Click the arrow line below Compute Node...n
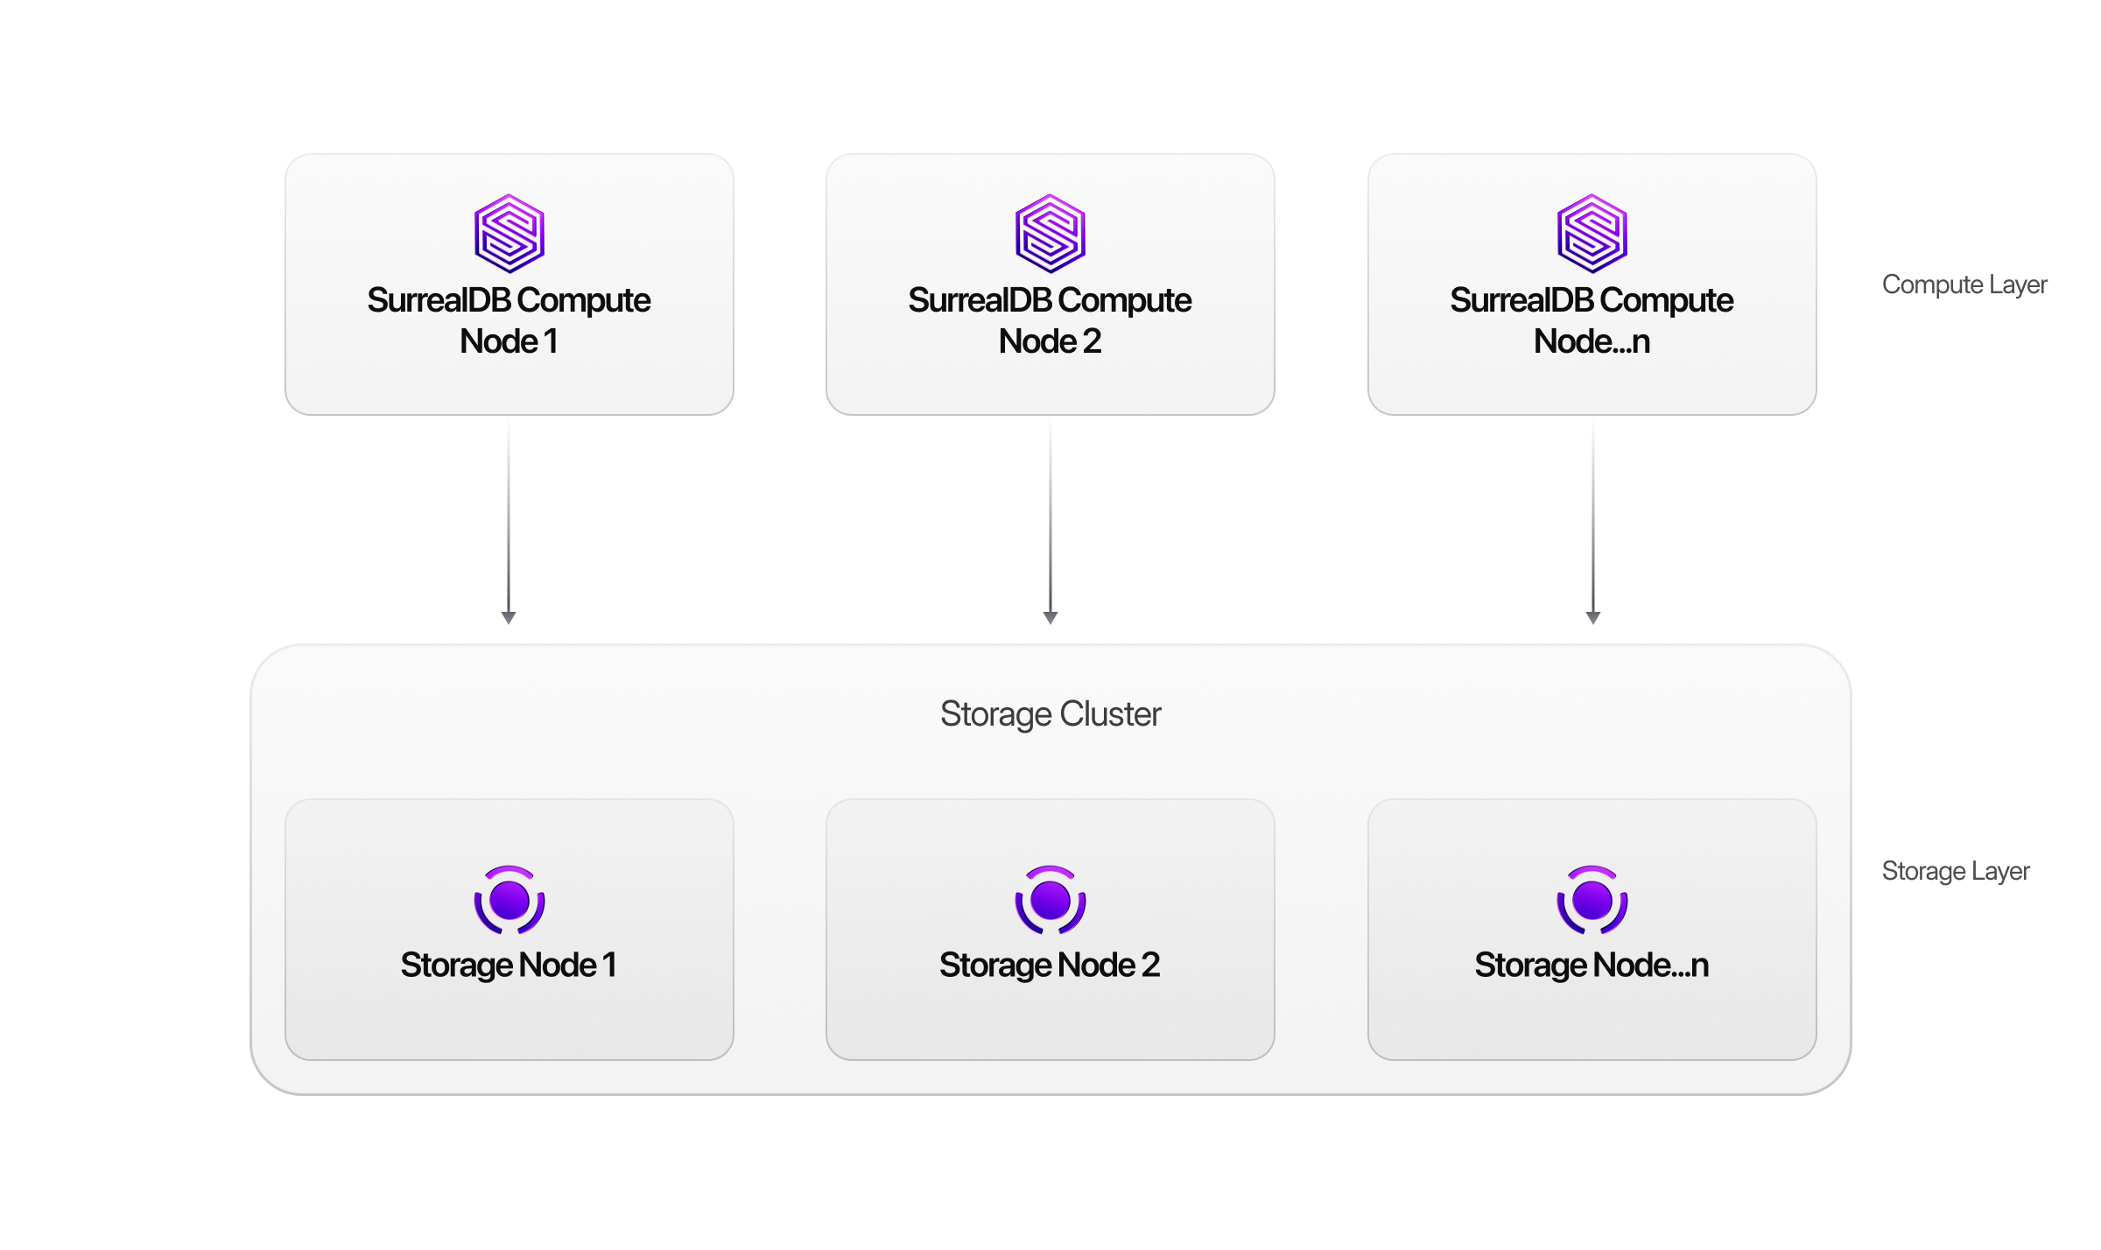 [x=1593, y=516]
